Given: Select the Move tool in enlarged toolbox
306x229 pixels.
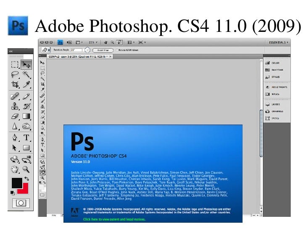Looking at the screenshot, I should 26,65.
